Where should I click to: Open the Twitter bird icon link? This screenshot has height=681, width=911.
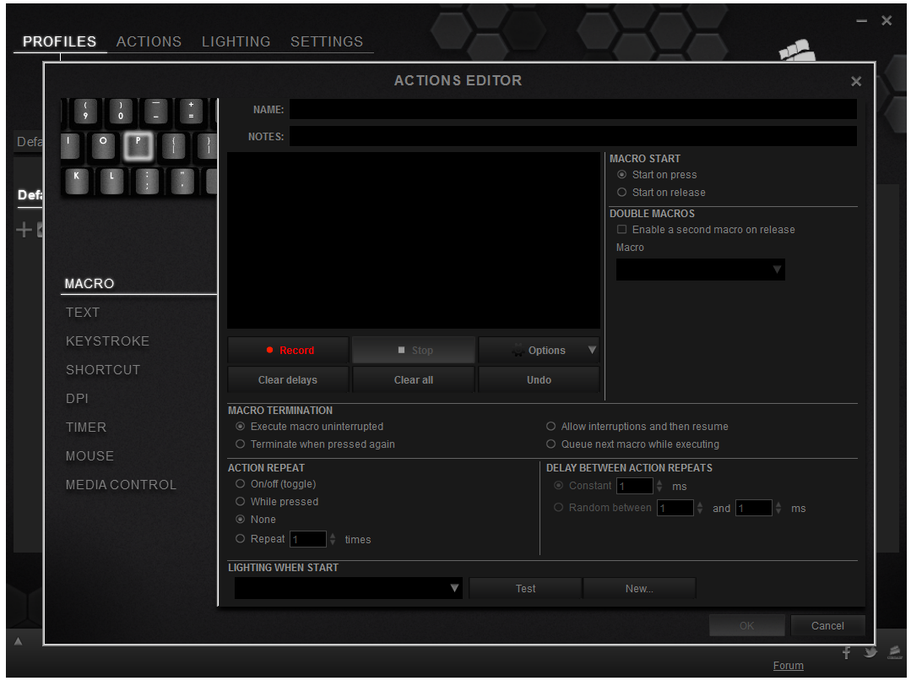tap(870, 652)
